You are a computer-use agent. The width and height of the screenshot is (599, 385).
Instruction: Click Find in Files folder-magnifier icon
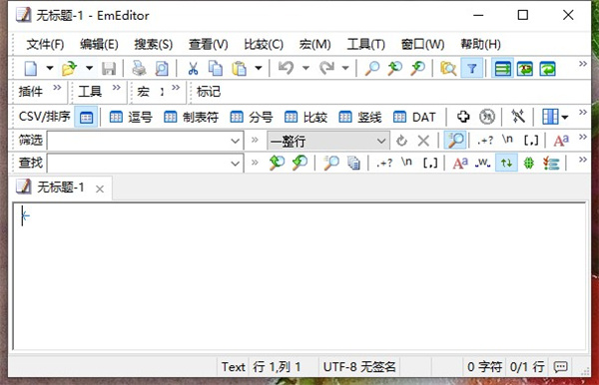(448, 69)
